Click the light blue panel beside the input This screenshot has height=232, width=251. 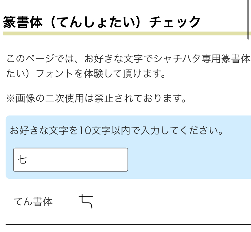188,160
